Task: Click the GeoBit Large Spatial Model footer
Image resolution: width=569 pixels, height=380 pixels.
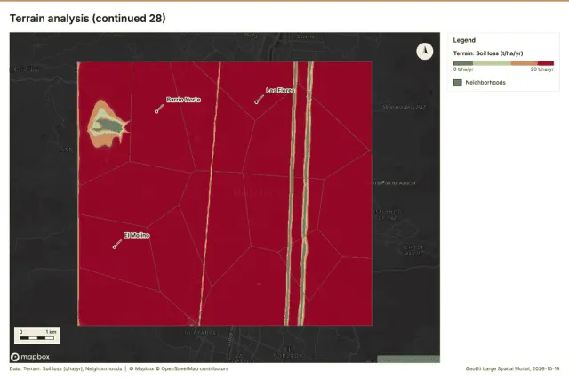Action: 512,368
